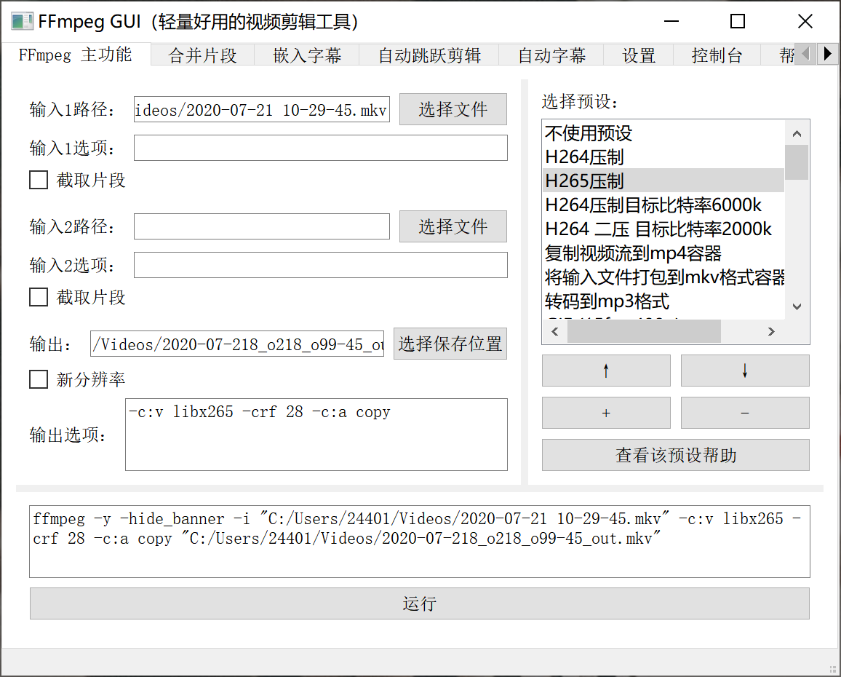Viewport: 841px width, 677px height.
Task: Click 选择文件 button for input 1
Action: [453, 109]
